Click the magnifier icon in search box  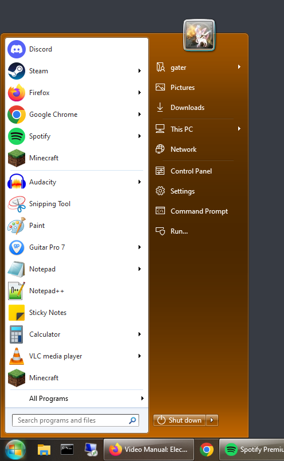pyautogui.click(x=133, y=420)
